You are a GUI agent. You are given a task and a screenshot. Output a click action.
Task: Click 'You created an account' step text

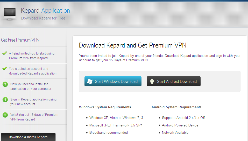(33, 71)
